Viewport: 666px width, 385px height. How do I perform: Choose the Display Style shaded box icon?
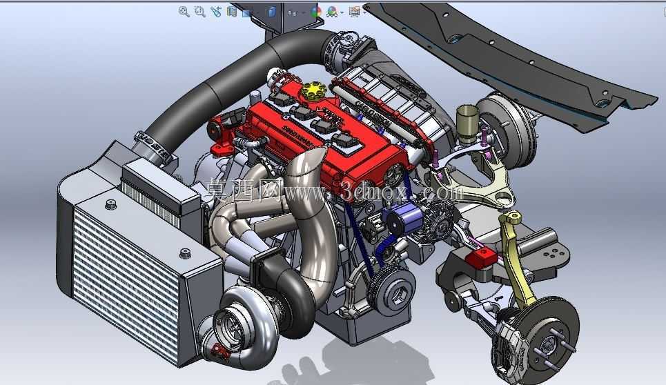point(272,12)
